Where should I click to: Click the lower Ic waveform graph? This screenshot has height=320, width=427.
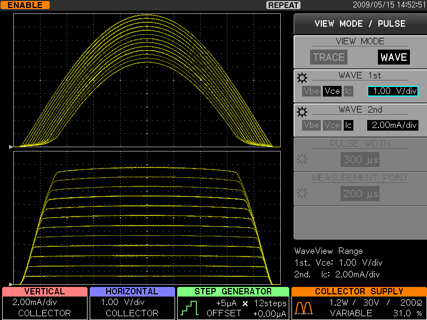pos(147,218)
